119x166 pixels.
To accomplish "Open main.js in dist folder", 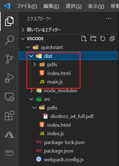I will (x=55, y=82).
